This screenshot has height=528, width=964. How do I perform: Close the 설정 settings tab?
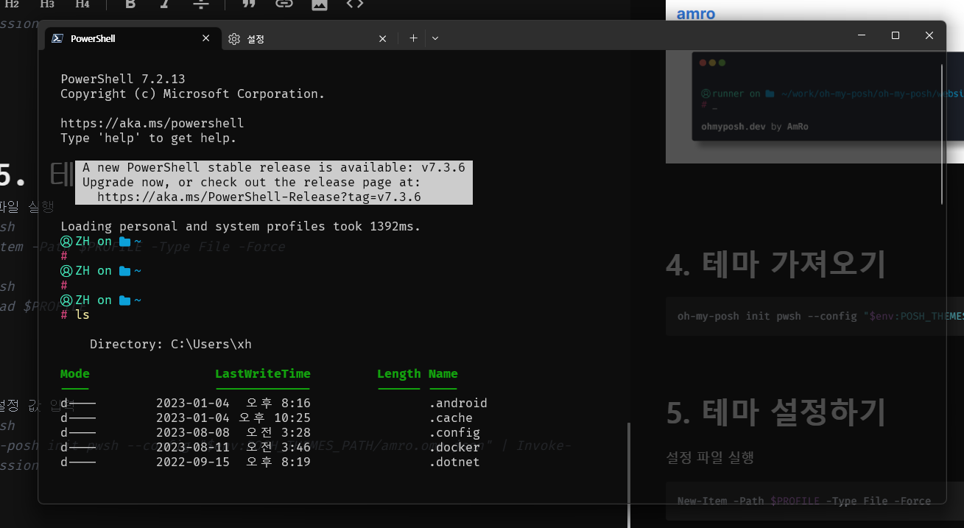[x=382, y=39]
